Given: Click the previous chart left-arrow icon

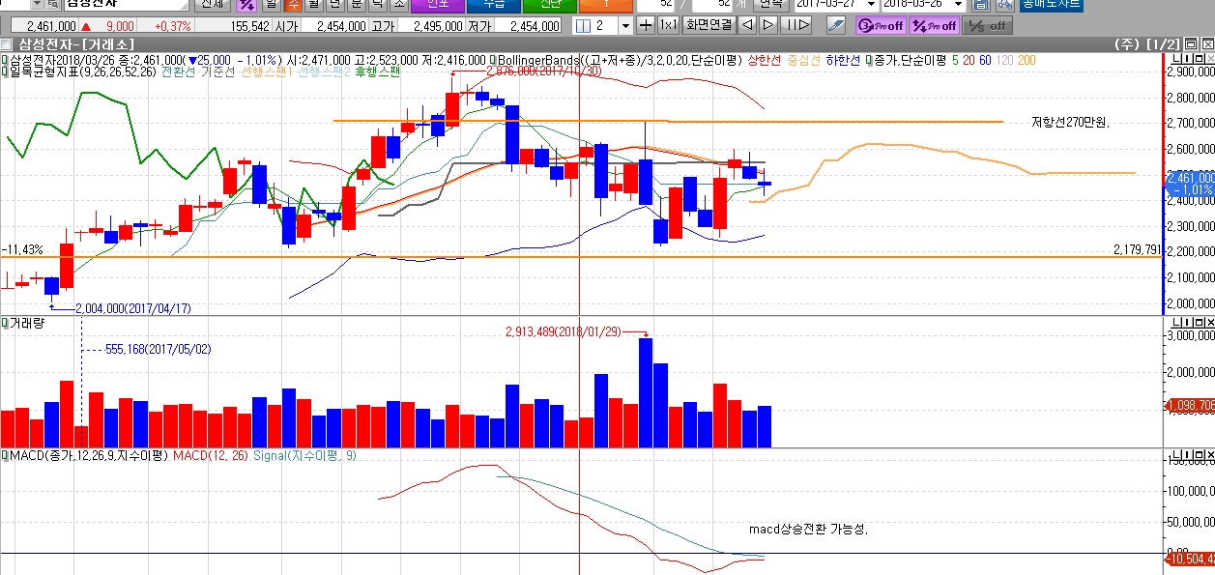Looking at the screenshot, I should pyautogui.click(x=749, y=25).
